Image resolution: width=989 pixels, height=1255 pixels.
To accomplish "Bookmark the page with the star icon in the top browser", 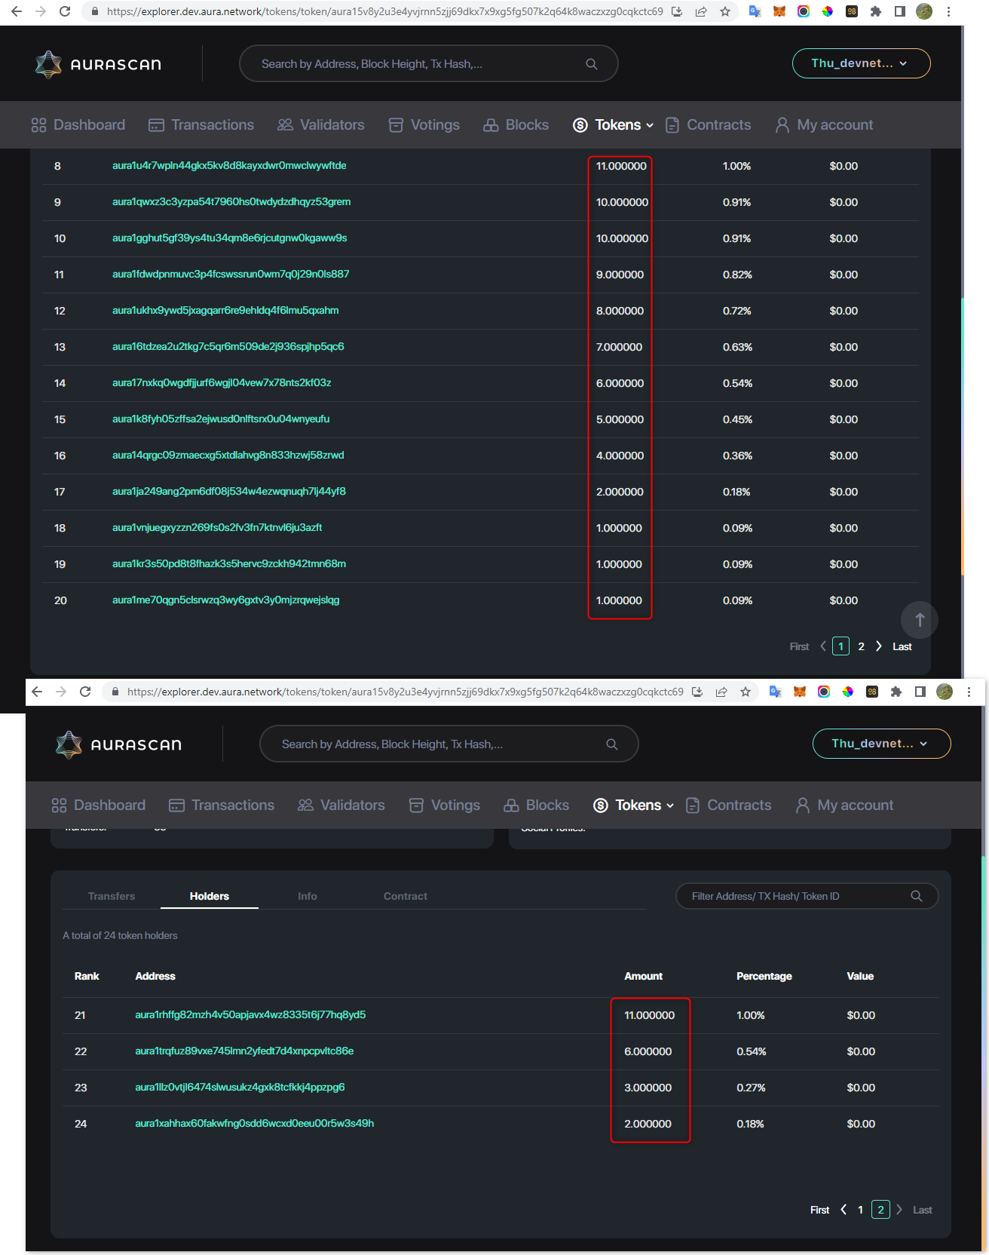I will coord(725,11).
